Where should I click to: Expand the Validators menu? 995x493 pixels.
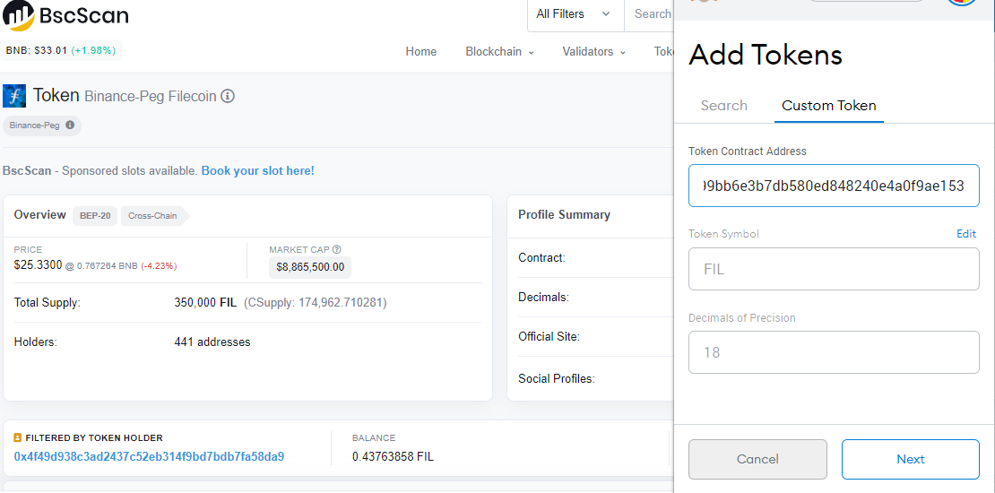[x=593, y=52]
